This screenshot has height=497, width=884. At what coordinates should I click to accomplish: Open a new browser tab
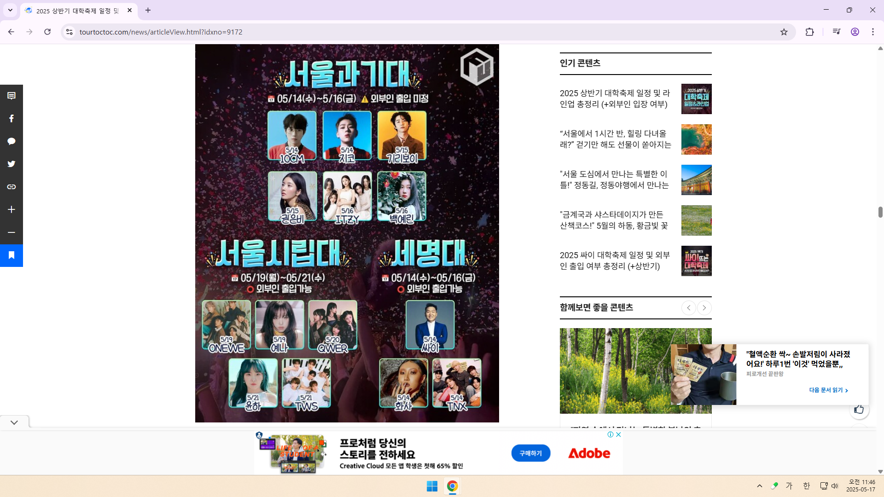tap(148, 10)
